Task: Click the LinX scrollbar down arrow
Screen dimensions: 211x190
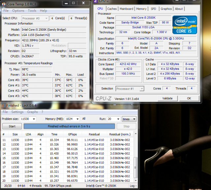Action: [136, 180]
